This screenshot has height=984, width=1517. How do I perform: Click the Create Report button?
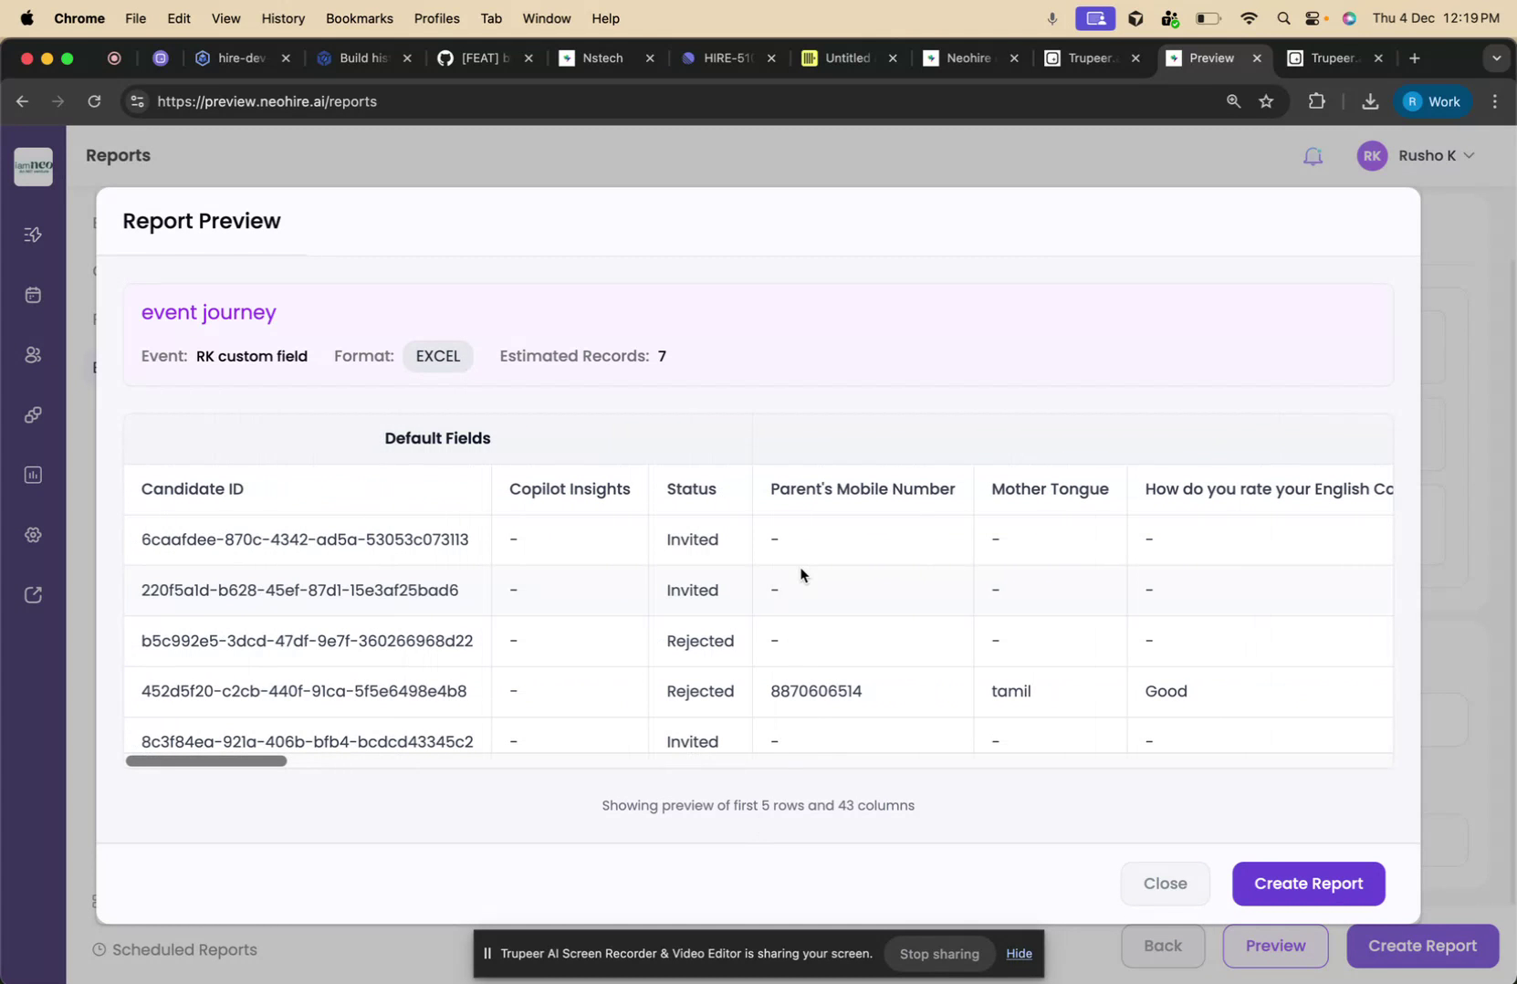click(1309, 883)
